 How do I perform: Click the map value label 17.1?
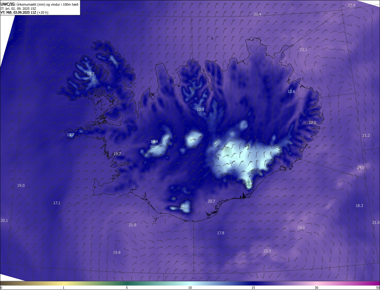[x=57, y=203]
